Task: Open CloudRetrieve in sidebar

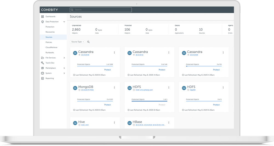Action: click(52, 48)
